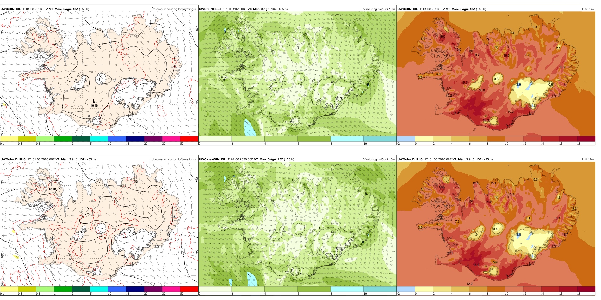Click title 'Hiti í 2m' of UWC/DINI panel
601x300 pixels.
coord(588,9)
